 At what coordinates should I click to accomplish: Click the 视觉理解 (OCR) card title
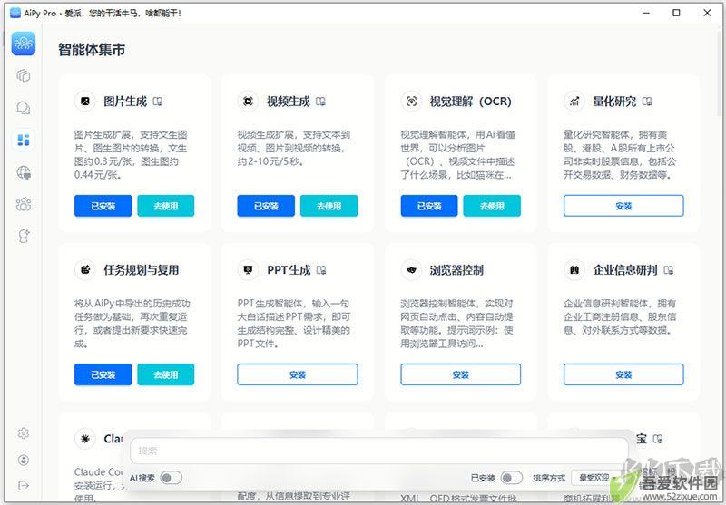470,102
